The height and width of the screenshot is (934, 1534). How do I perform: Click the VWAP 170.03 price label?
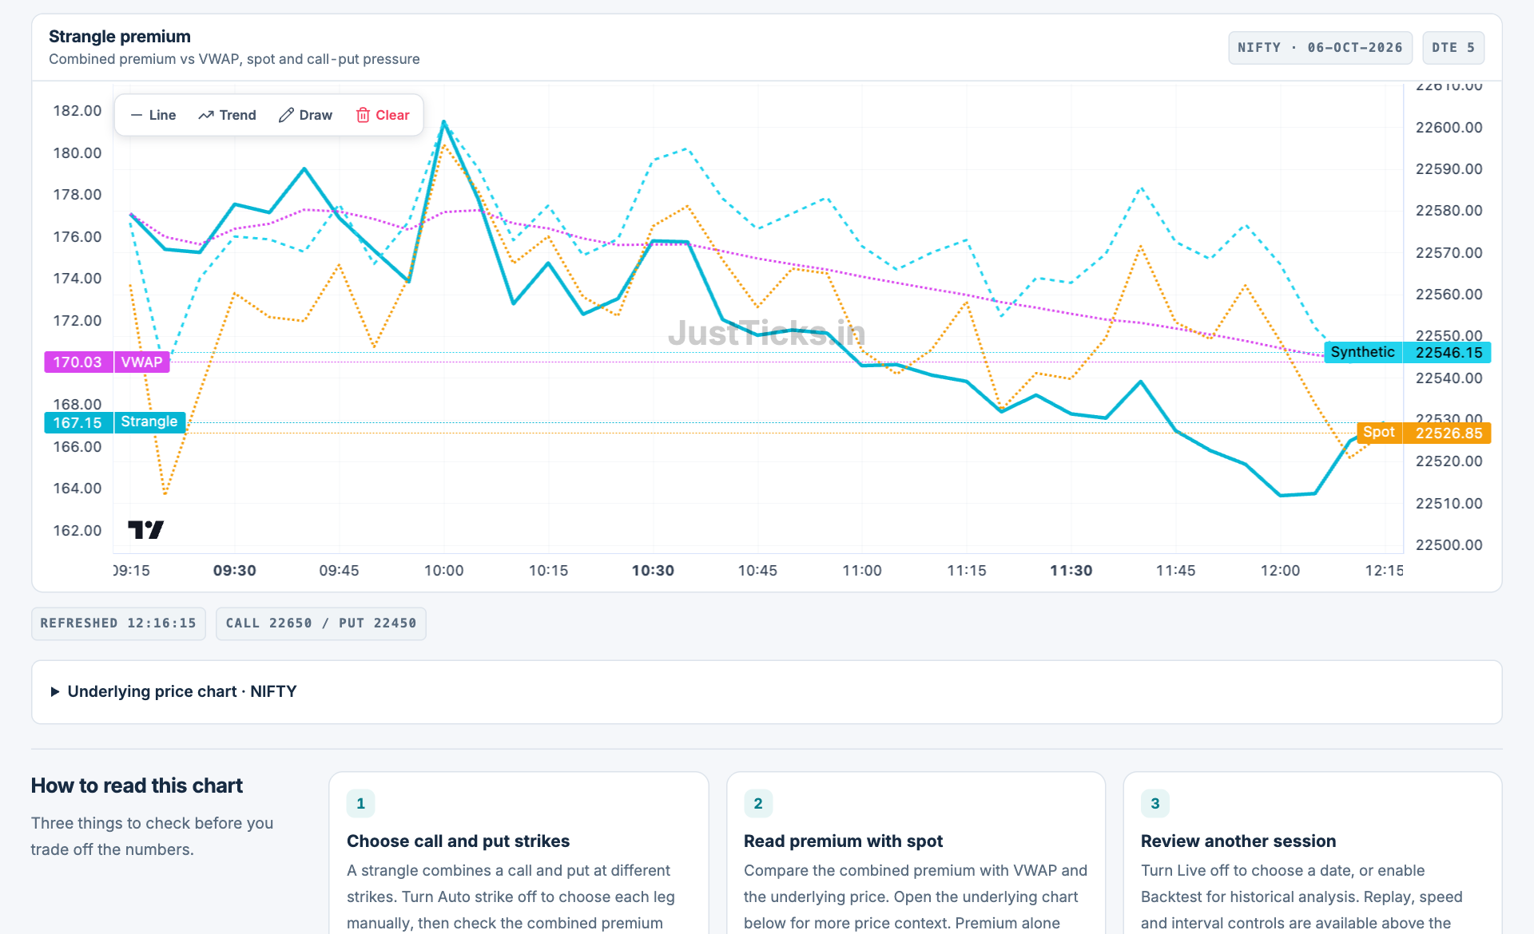point(107,362)
